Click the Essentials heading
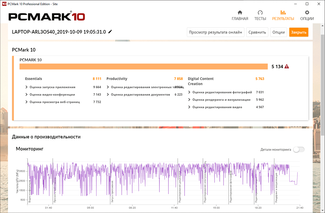 coord(34,79)
